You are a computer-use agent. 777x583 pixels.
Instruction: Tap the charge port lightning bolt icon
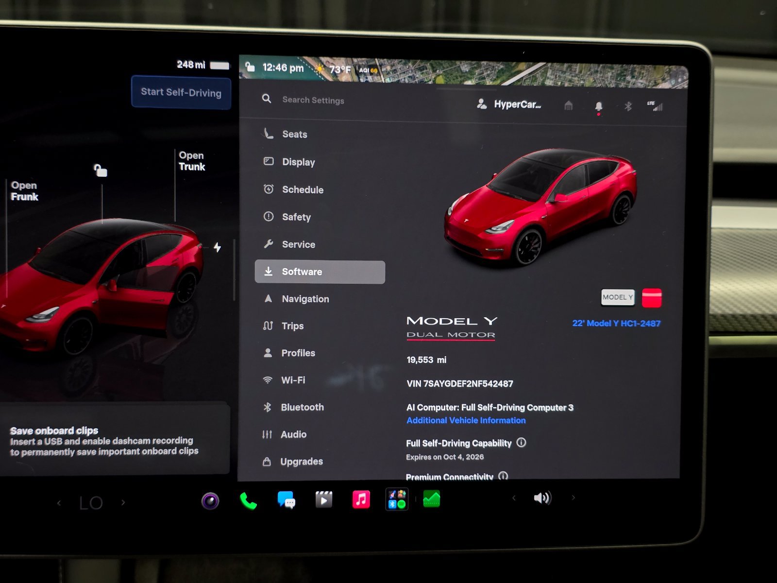218,247
